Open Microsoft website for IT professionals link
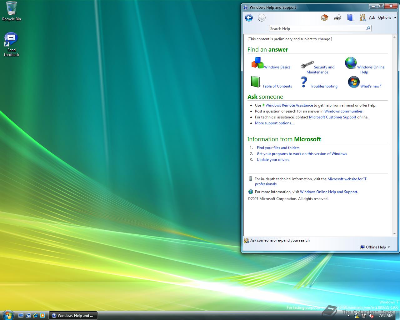The height and width of the screenshot is (320, 400). click(x=347, y=179)
